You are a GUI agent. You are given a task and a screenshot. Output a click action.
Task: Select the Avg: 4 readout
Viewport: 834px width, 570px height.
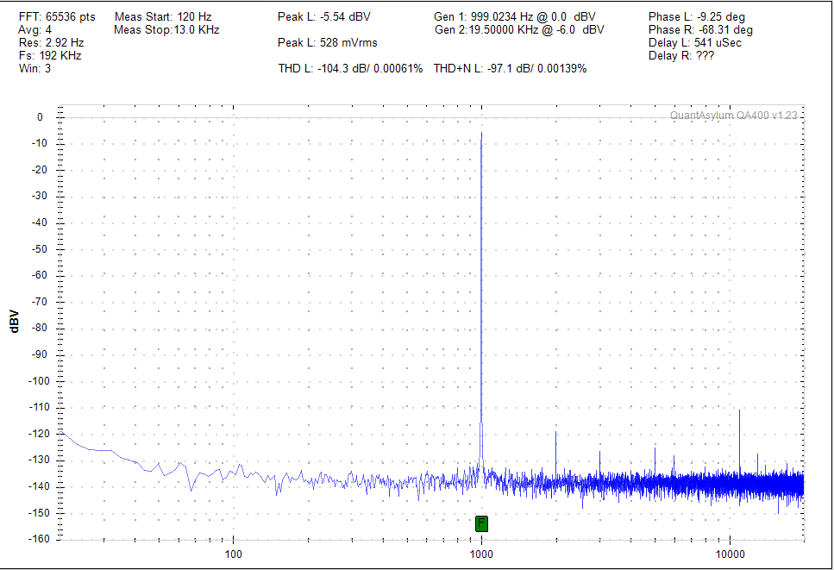tap(35, 30)
